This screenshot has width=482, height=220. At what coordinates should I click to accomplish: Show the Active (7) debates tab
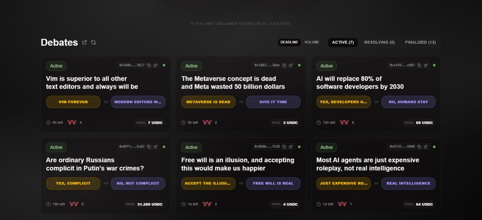(343, 42)
